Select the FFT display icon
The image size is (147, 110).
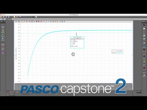tap(144, 39)
